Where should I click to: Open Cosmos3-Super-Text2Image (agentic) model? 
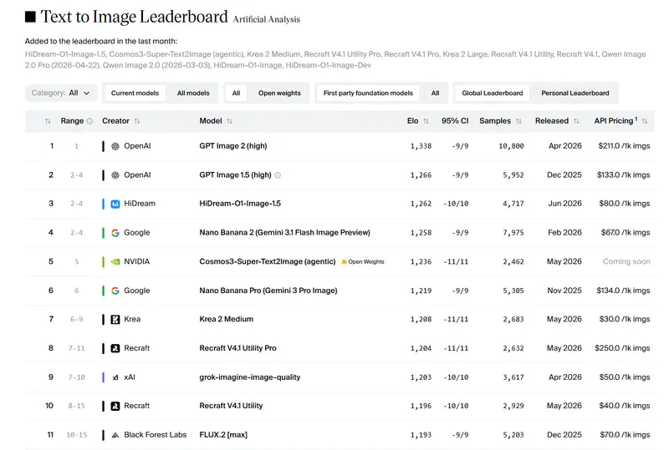pos(268,261)
